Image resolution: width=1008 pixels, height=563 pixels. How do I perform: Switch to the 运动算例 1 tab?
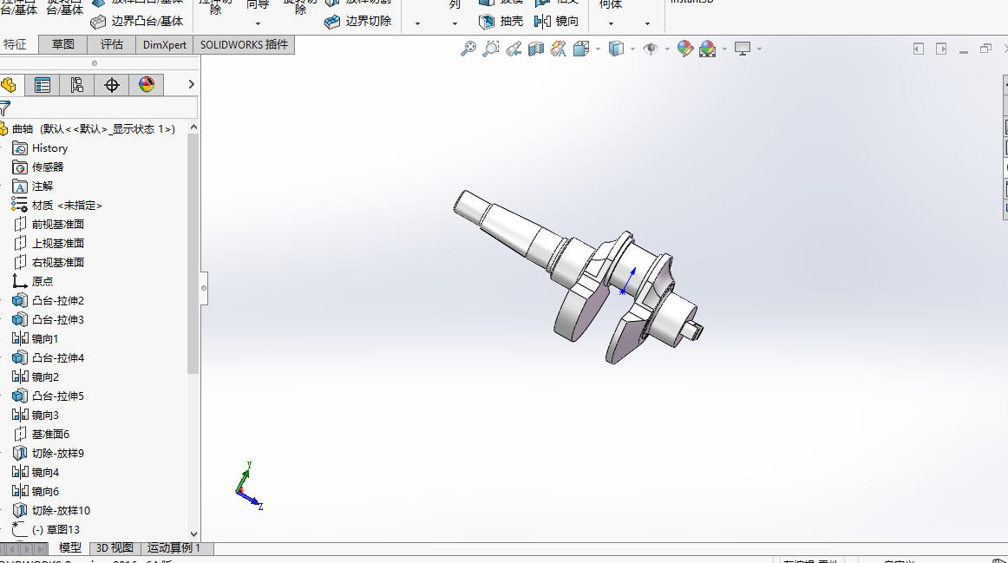coord(174,548)
